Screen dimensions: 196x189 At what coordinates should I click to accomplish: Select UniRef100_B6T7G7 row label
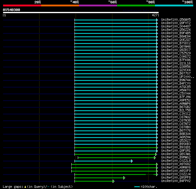click(x=176, y=74)
